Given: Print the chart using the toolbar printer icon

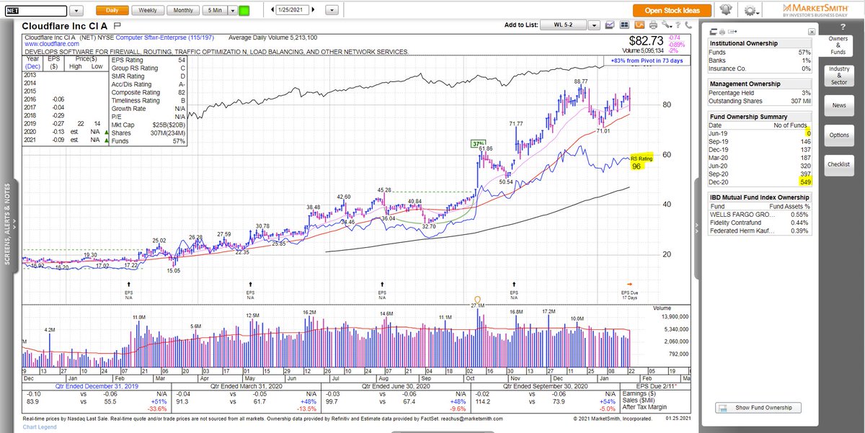Looking at the screenshot, I should (x=653, y=24).
